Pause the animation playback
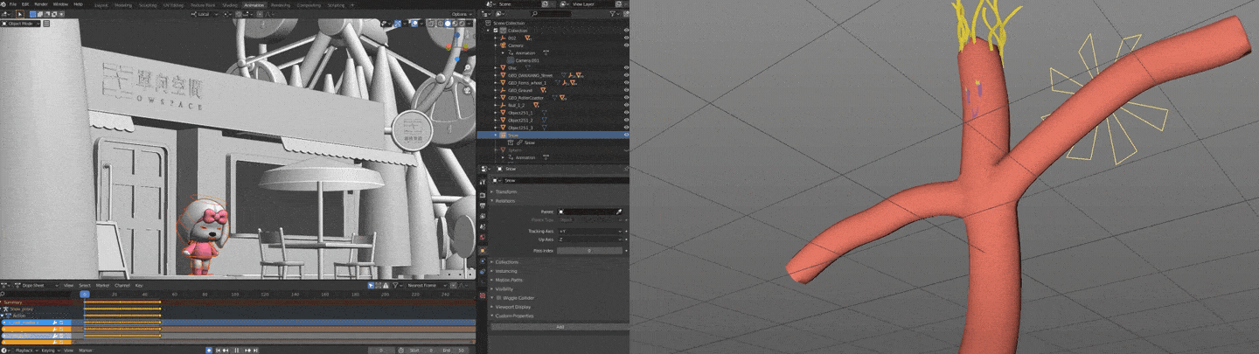Screen dimensions: 1259x354 237,350
